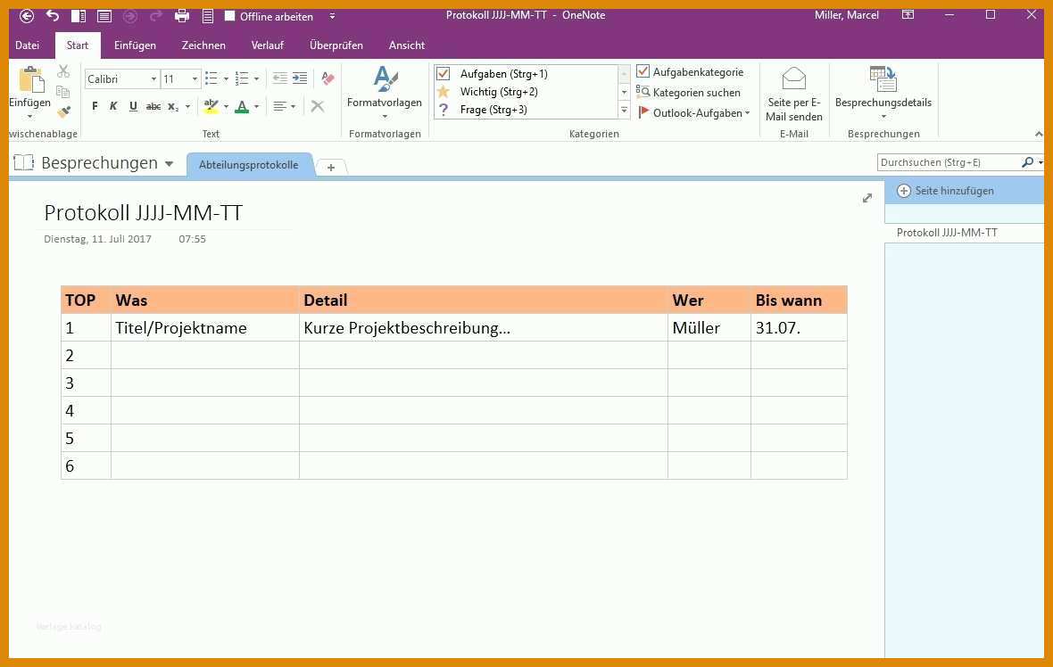Toggle full page view icon
The width and height of the screenshot is (1053, 667).
104,15
